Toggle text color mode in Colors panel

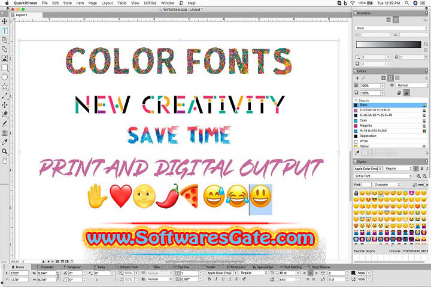click(390, 78)
